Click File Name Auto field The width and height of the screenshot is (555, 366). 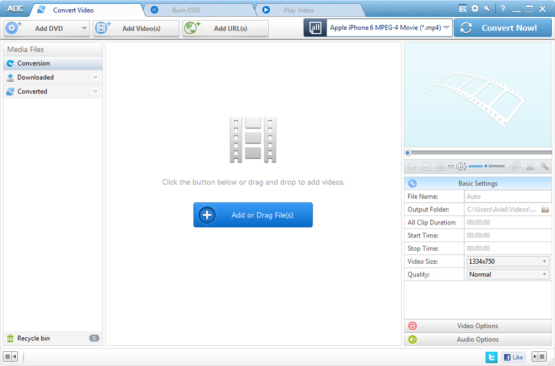click(508, 196)
